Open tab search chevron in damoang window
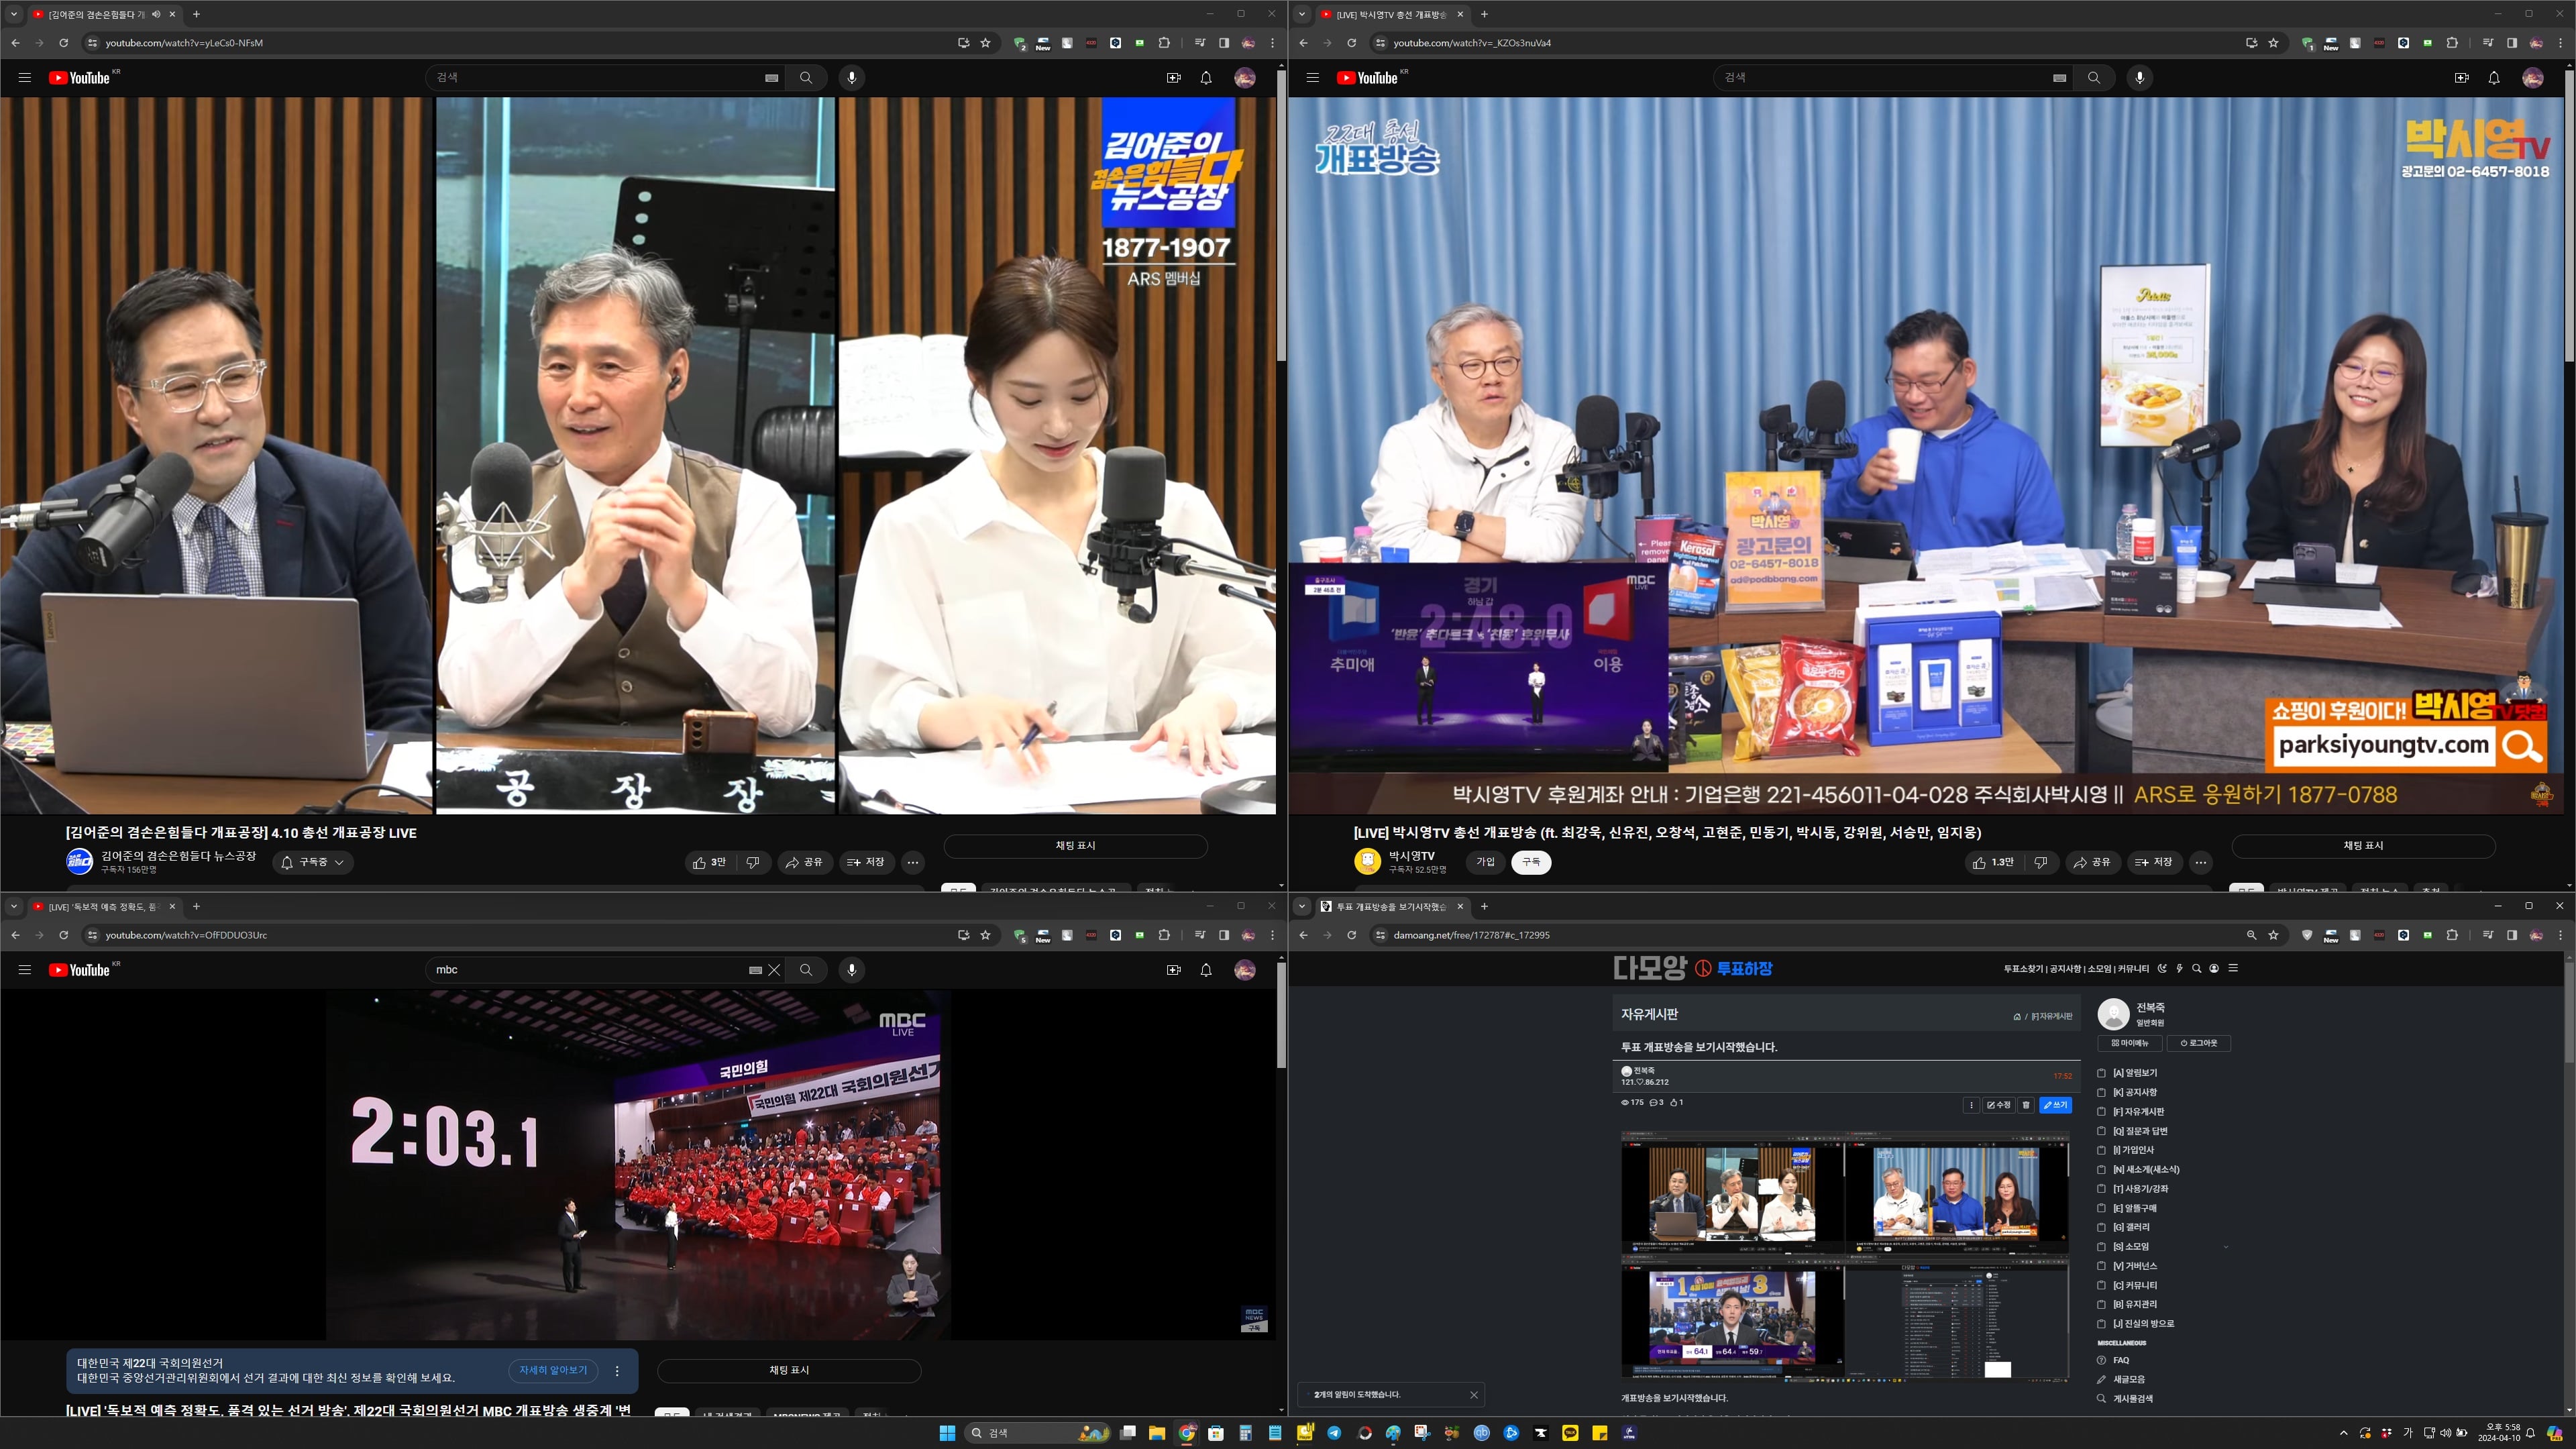Screen dimensions: 2576x1449 click(1302, 906)
